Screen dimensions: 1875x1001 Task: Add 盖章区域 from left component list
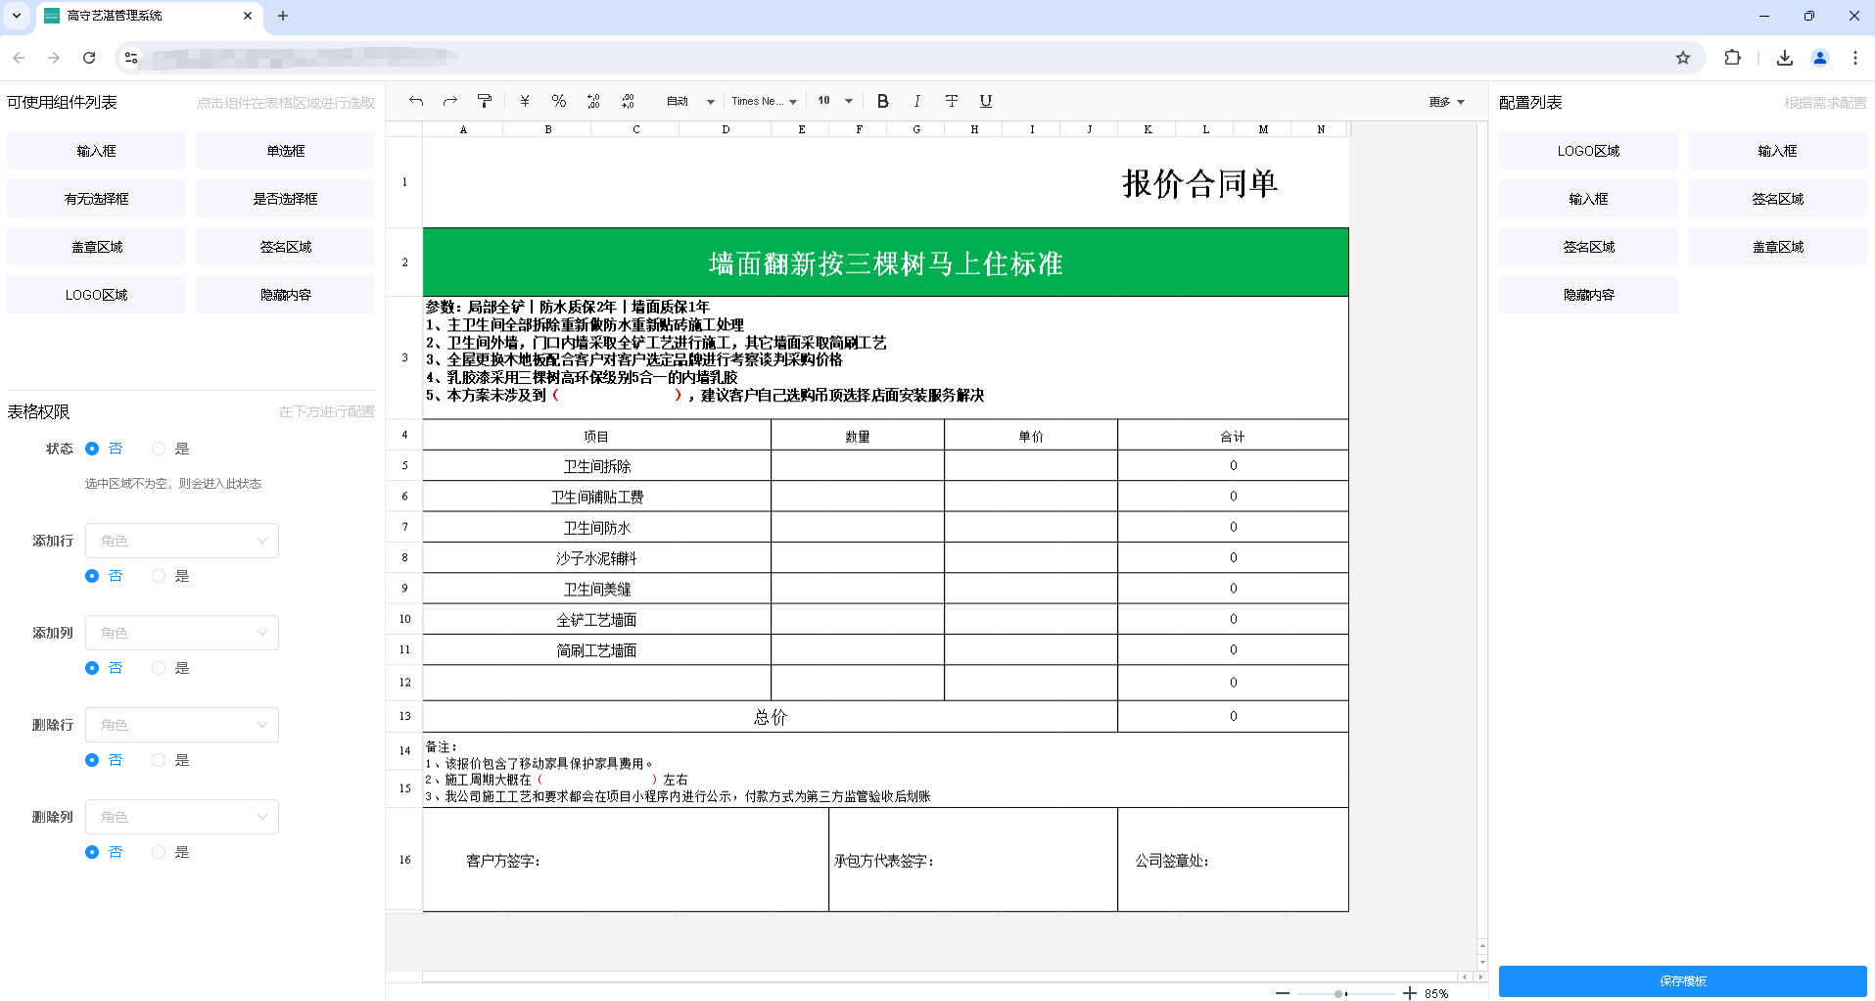click(96, 247)
